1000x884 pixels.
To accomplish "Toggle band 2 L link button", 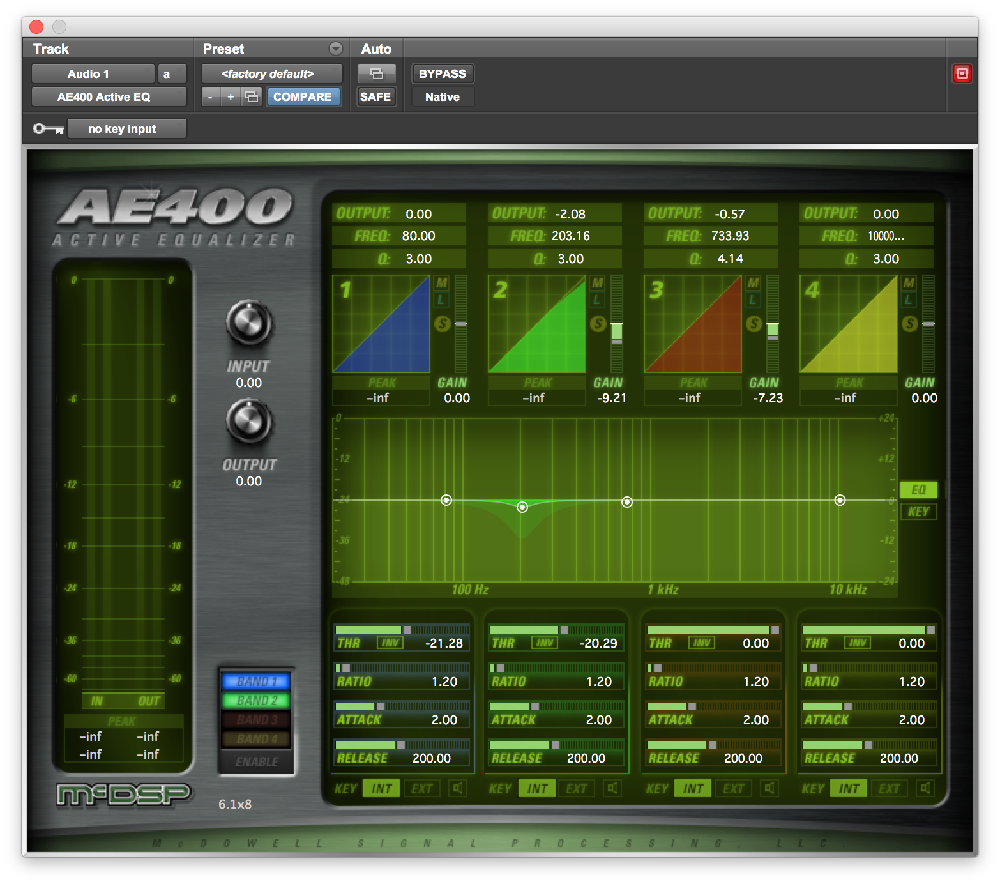I will (598, 300).
